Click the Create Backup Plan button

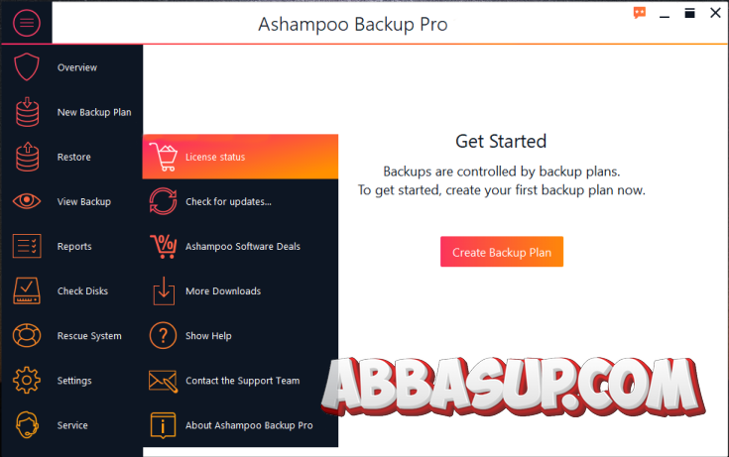click(502, 252)
